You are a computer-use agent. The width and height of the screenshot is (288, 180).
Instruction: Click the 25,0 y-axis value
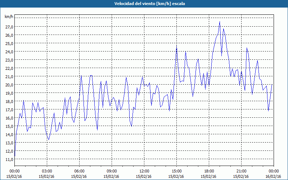tap(9, 43)
